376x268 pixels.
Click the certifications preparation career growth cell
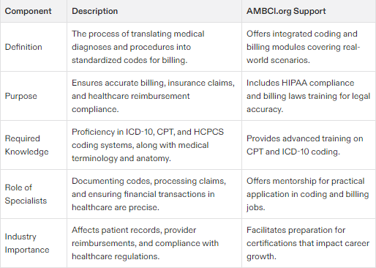point(308,243)
